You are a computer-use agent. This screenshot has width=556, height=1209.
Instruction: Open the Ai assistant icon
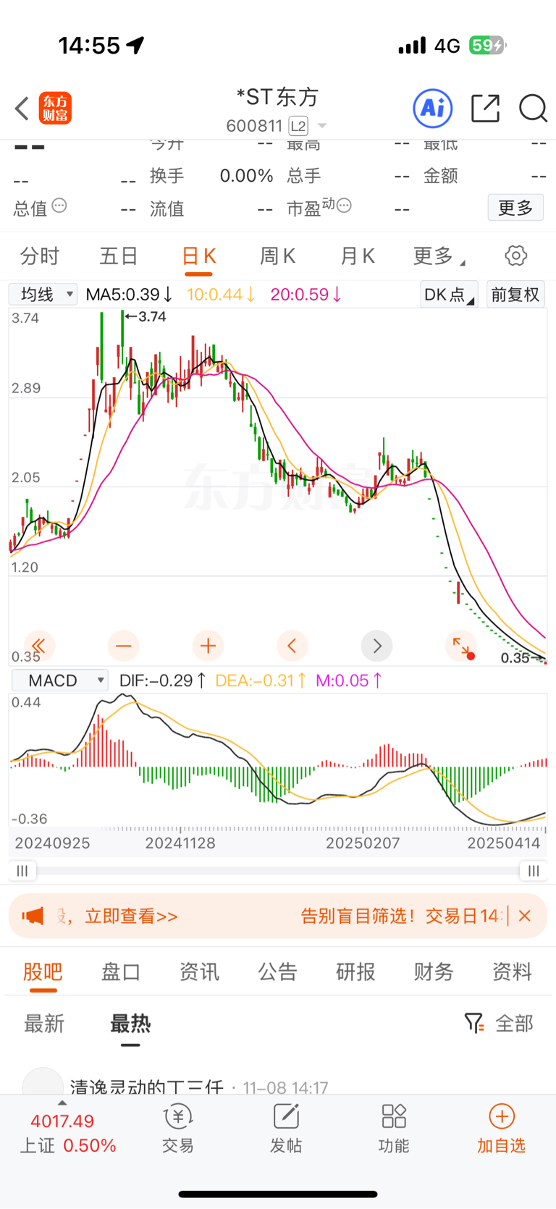tap(433, 109)
